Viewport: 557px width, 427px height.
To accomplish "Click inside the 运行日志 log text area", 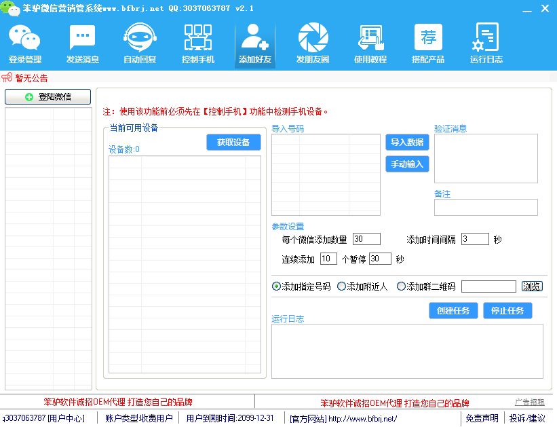I will tap(407, 351).
